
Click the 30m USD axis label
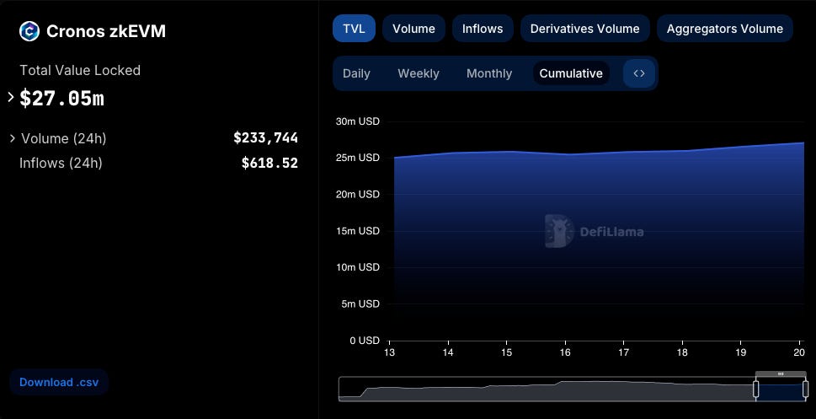coord(358,121)
